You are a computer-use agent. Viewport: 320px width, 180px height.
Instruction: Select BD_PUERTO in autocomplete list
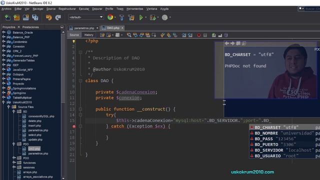click(284, 144)
